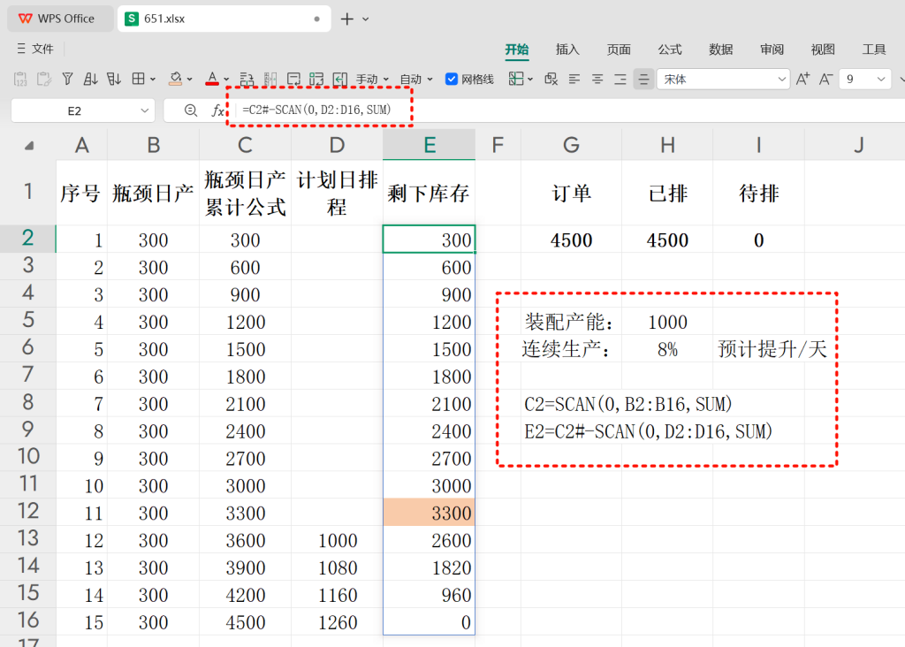Increase font size with A+ icon

(802, 79)
